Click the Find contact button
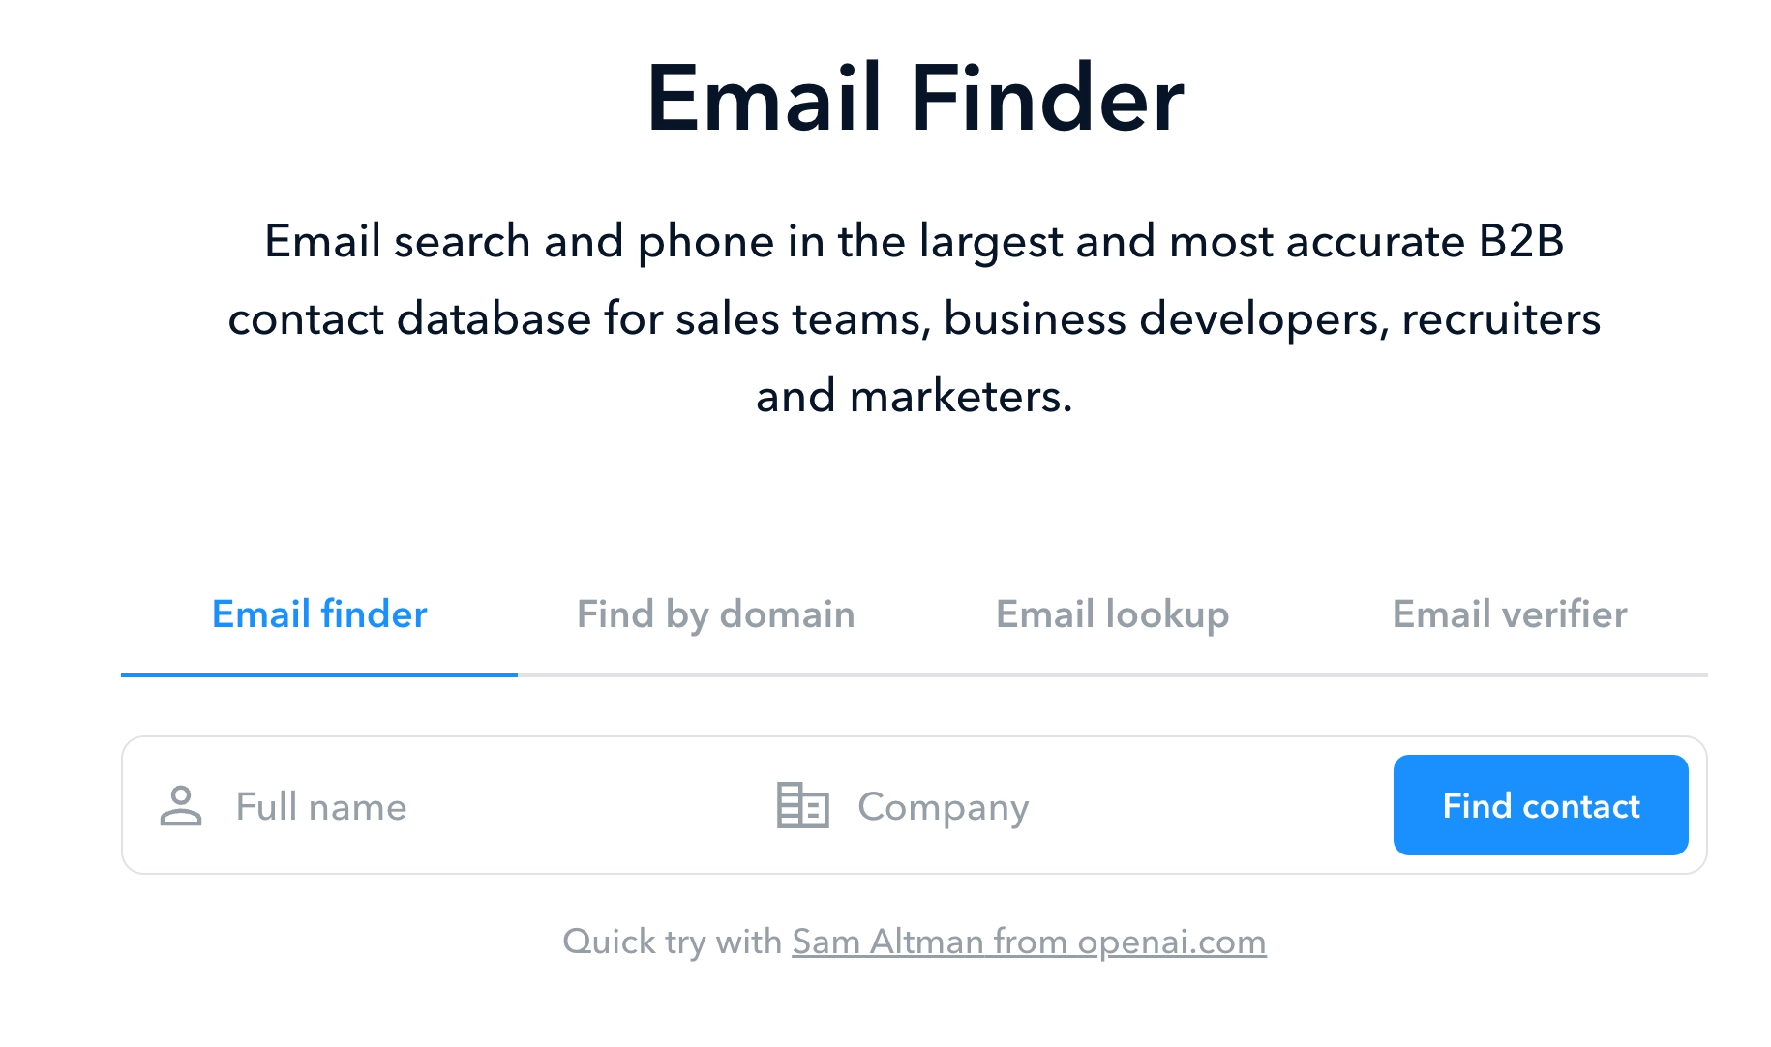1771x1047 pixels. [1540, 805]
